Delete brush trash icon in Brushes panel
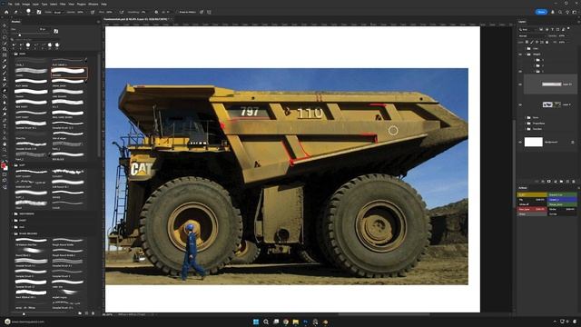Screen dimensions: 581x327 [93, 313]
